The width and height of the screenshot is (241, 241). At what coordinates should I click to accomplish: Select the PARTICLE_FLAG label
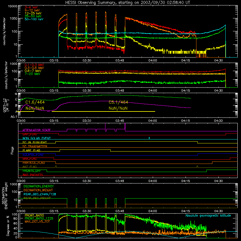click(x=34, y=163)
